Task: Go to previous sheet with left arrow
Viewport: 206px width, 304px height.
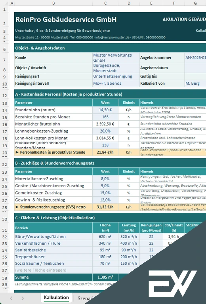Action: [11, 298]
